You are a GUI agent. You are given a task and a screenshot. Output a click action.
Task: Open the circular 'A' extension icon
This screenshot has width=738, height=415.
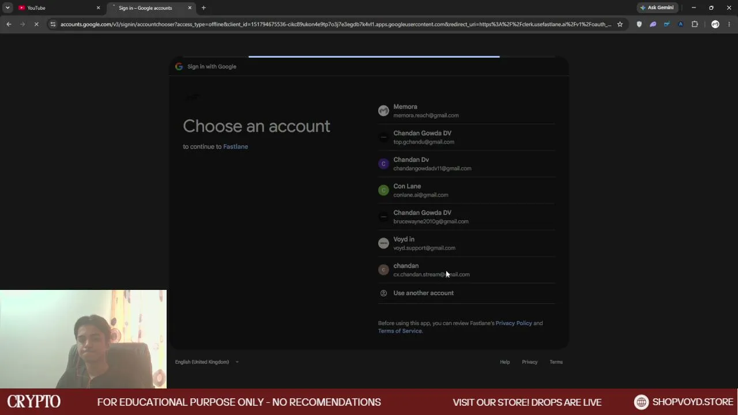coord(680,24)
